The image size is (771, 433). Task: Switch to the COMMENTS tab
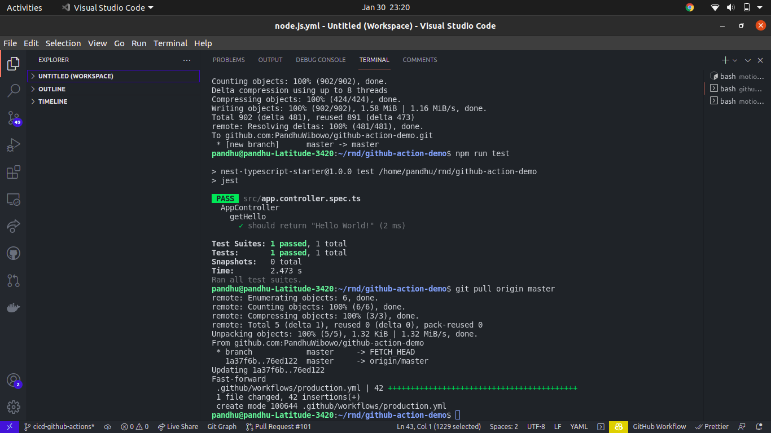point(420,60)
